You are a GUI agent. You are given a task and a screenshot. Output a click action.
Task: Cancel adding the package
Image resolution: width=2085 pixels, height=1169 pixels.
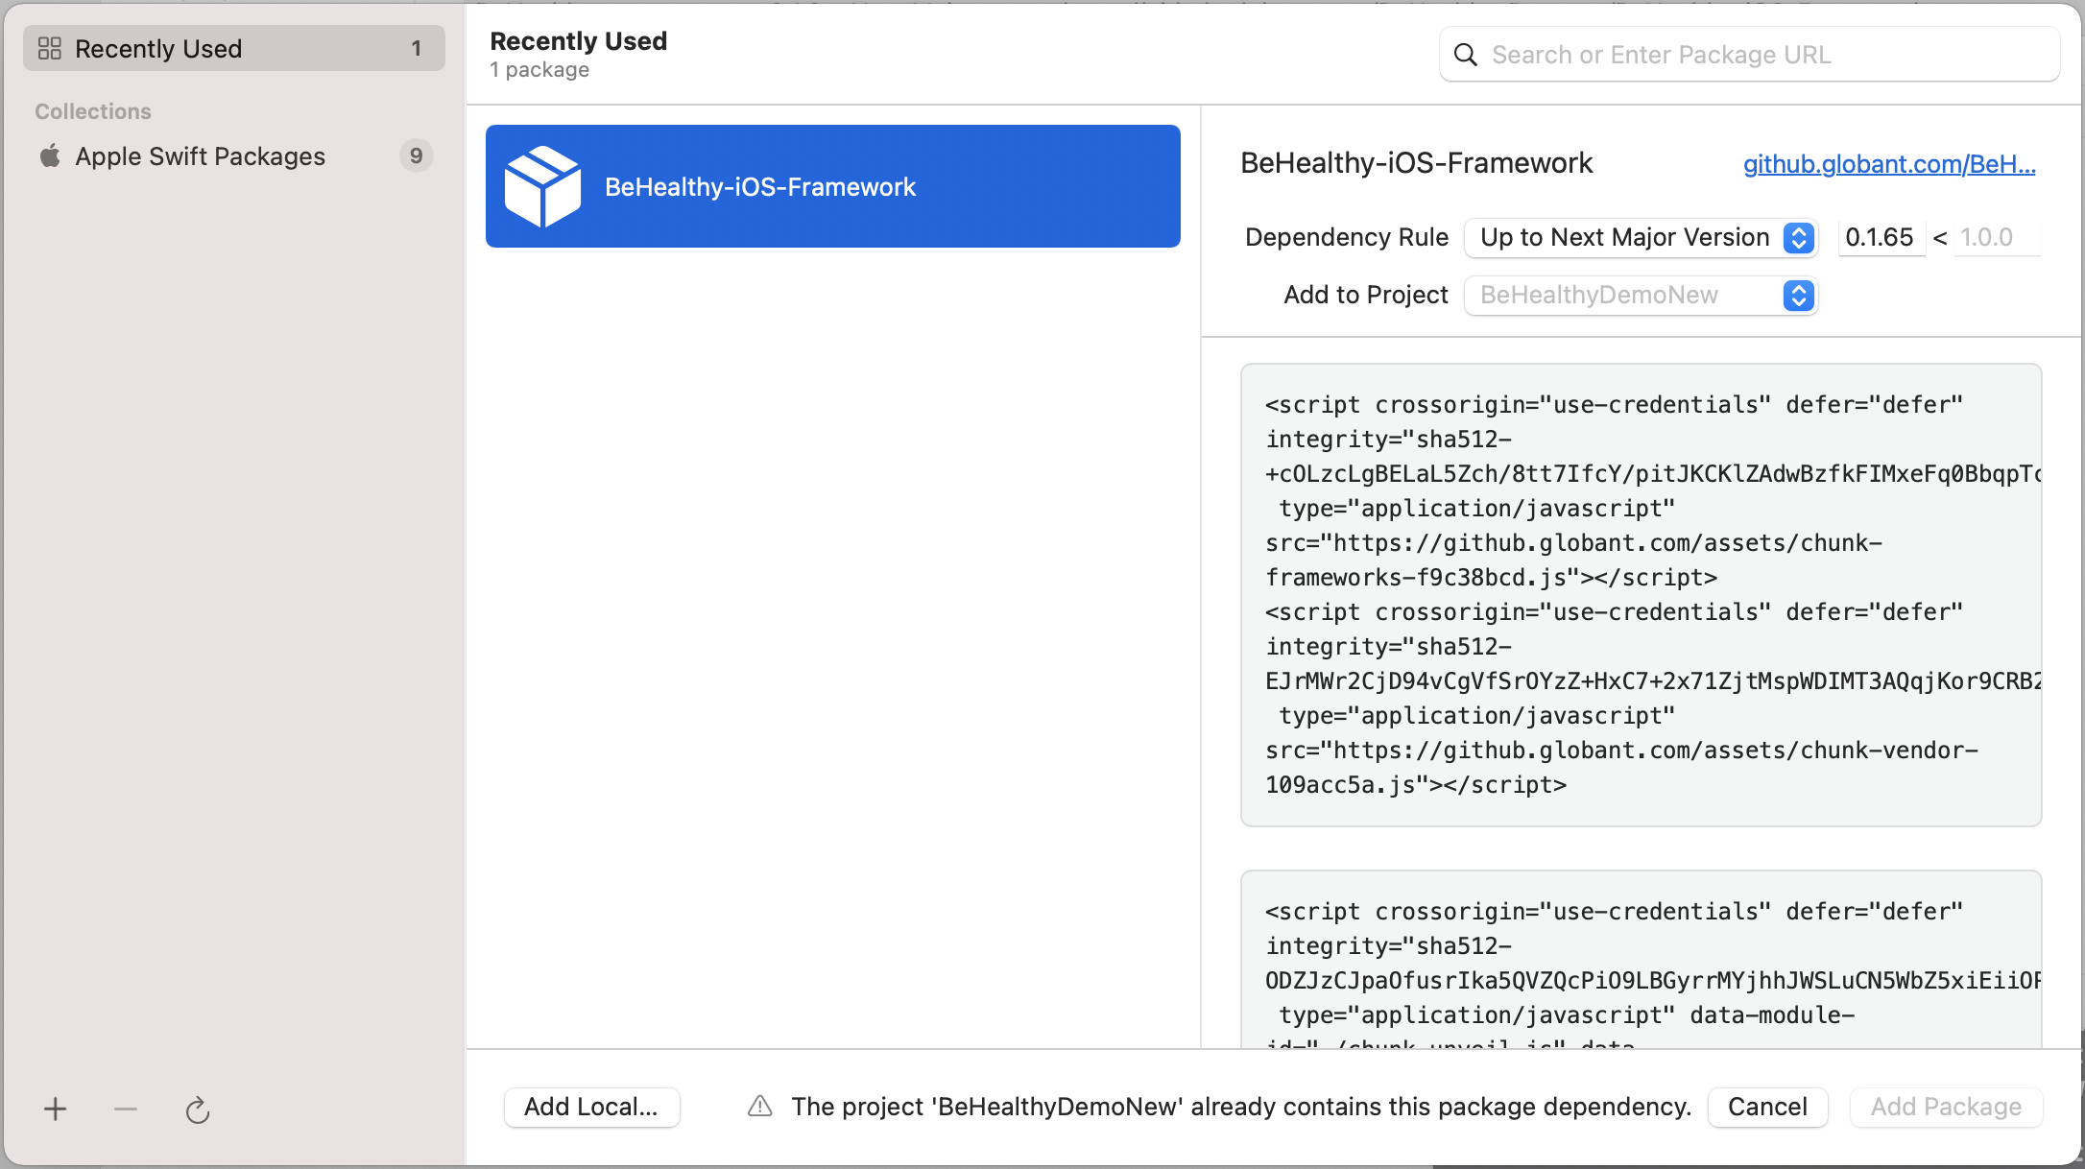click(x=1767, y=1107)
